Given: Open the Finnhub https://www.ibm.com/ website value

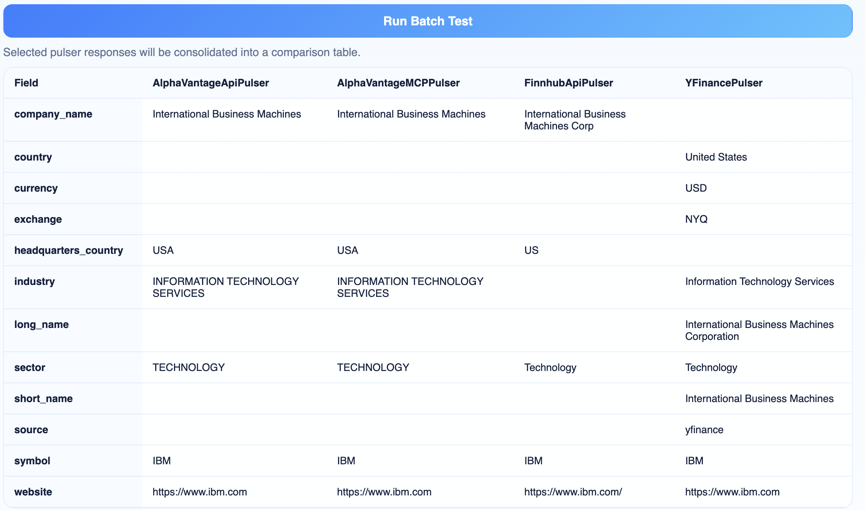Looking at the screenshot, I should 573,492.
